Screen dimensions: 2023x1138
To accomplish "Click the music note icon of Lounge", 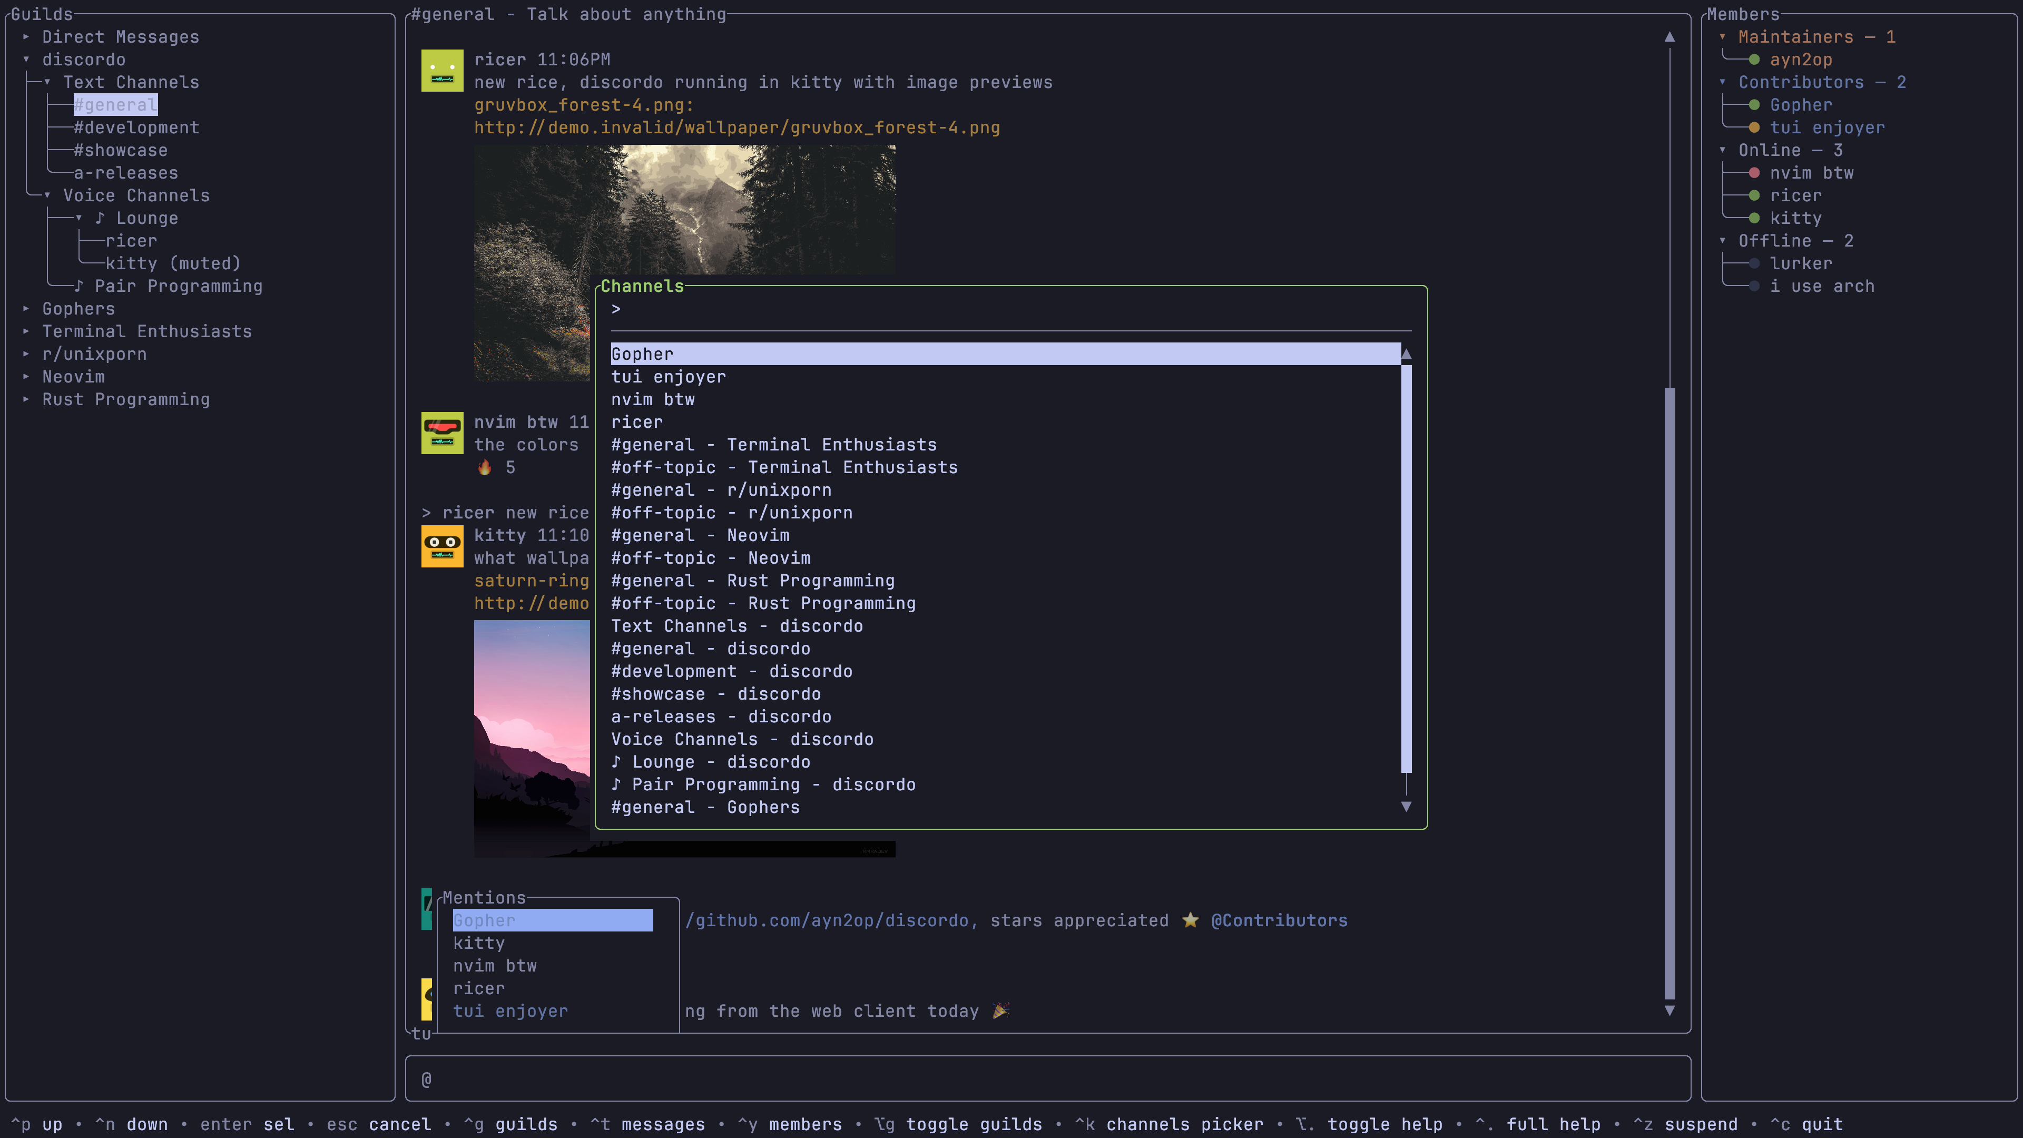I will pos(100,218).
